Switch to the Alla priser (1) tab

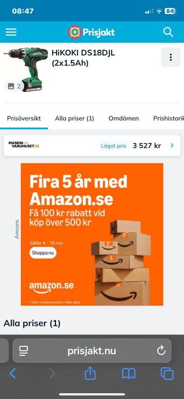pyautogui.click(x=74, y=118)
